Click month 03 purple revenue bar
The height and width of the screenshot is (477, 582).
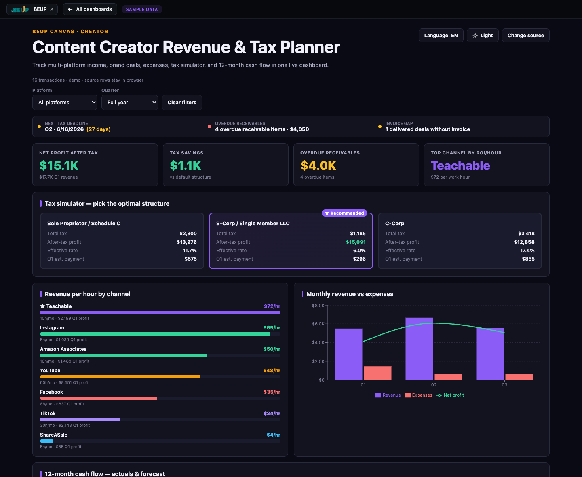[x=490, y=354]
